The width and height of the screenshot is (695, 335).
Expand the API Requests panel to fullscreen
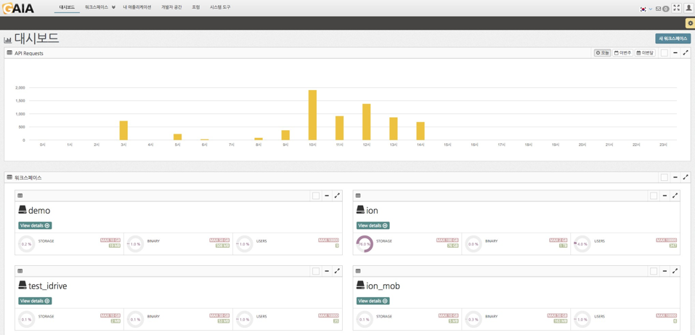point(685,53)
